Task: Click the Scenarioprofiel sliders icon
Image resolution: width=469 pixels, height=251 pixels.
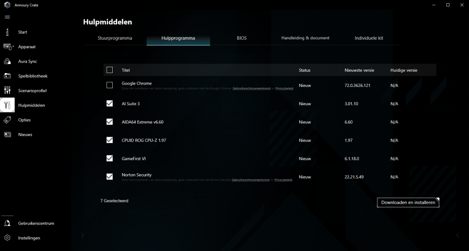Action: coord(7,90)
